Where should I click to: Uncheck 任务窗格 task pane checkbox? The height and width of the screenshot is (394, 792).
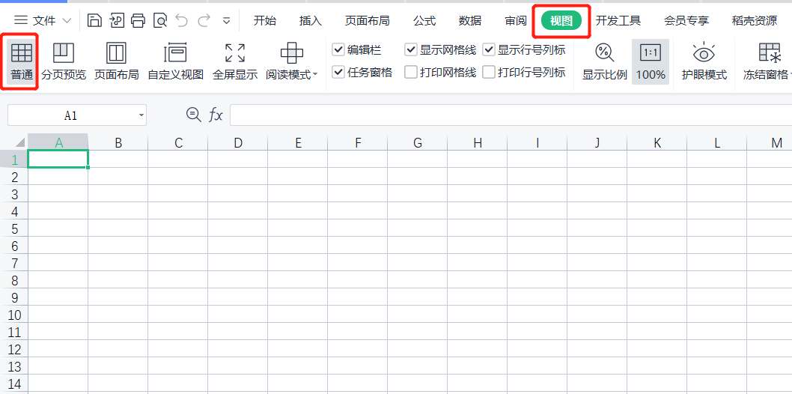coord(338,72)
